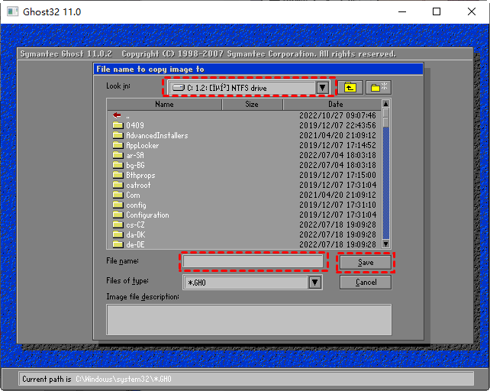The height and width of the screenshot is (391, 490).
Task: Select the AppLocker folder icon
Action: 118,145
